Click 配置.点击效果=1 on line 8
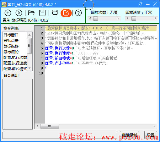Screen dimensions: 160x142 (59, 63)
